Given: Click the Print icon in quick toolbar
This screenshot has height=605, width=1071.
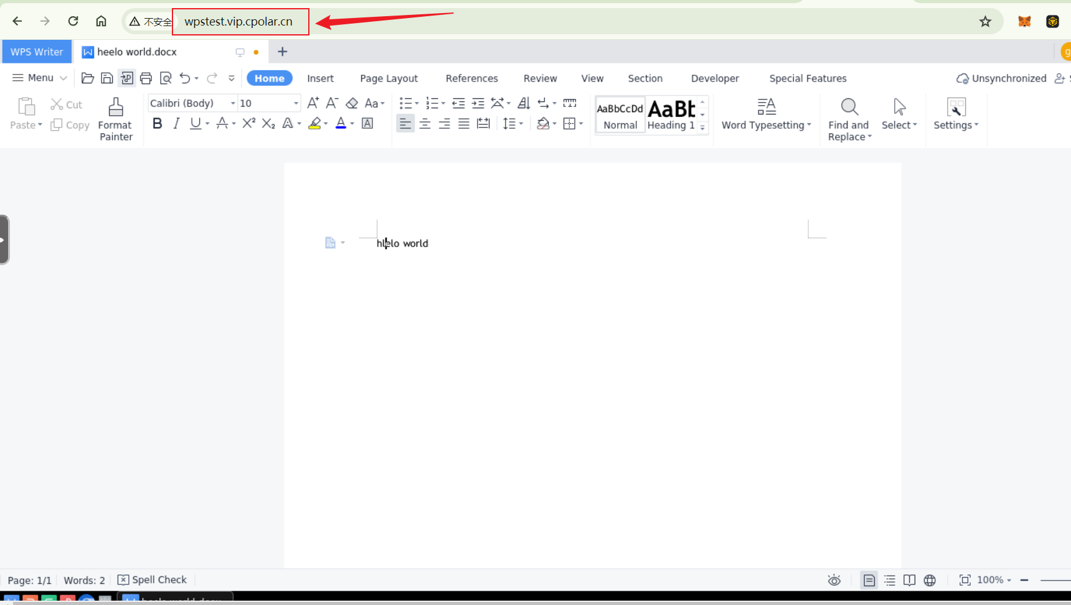Looking at the screenshot, I should click(146, 78).
